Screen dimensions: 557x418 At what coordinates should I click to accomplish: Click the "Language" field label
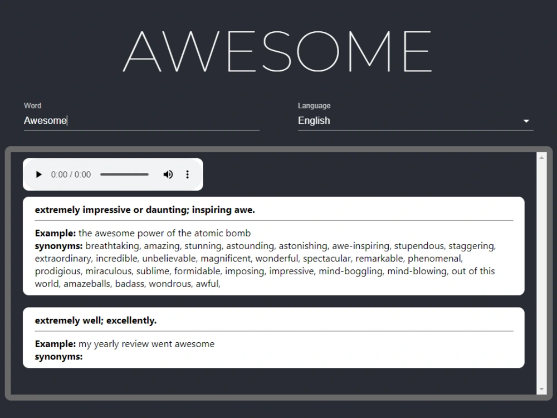pos(314,105)
